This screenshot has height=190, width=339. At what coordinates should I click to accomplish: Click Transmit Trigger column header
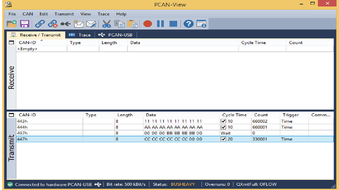click(x=294, y=115)
